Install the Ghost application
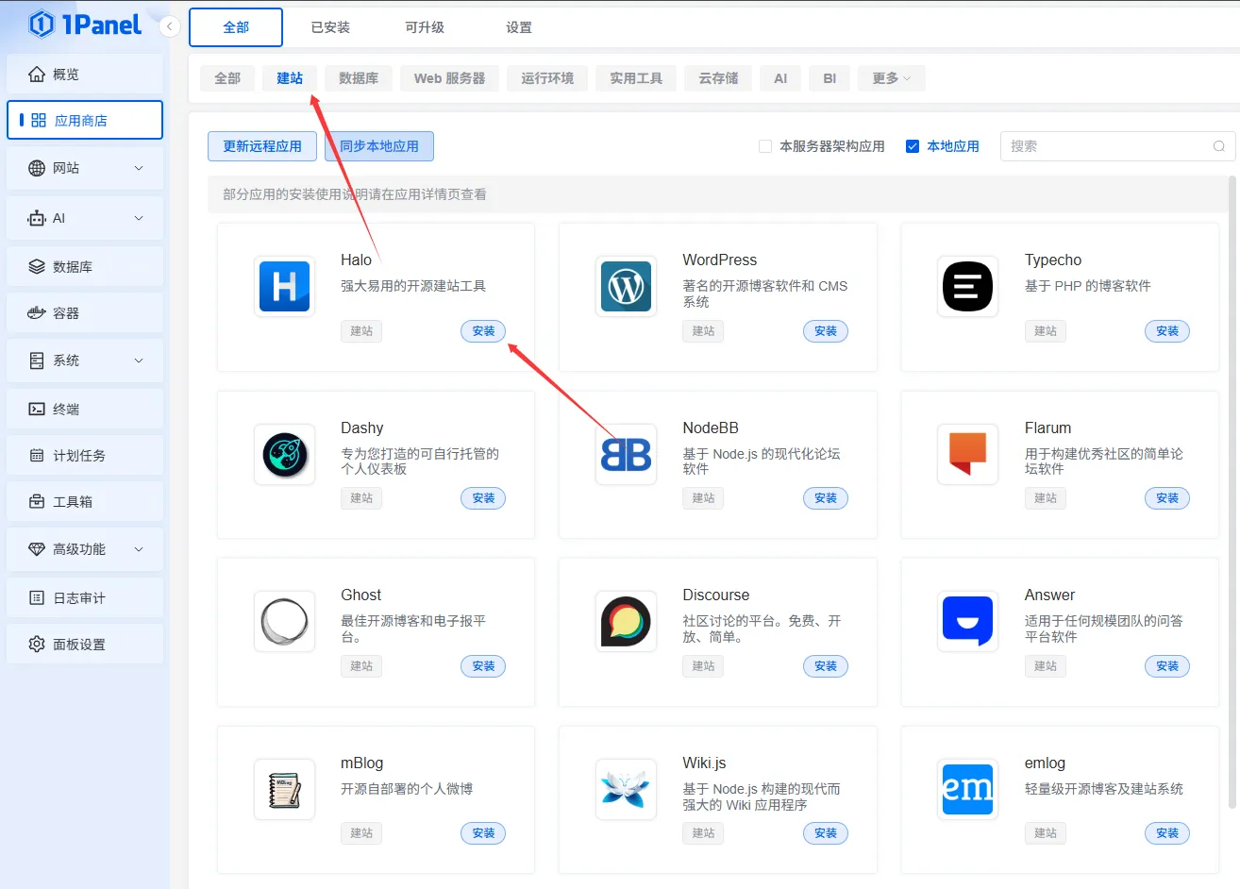This screenshot has width=1240, height=889. coord(483,666)
